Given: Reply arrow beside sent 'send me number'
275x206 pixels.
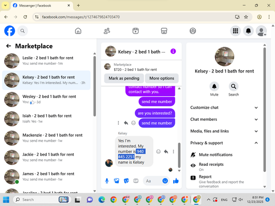Looking at the screenshot, I should click(x=126, y=123).
